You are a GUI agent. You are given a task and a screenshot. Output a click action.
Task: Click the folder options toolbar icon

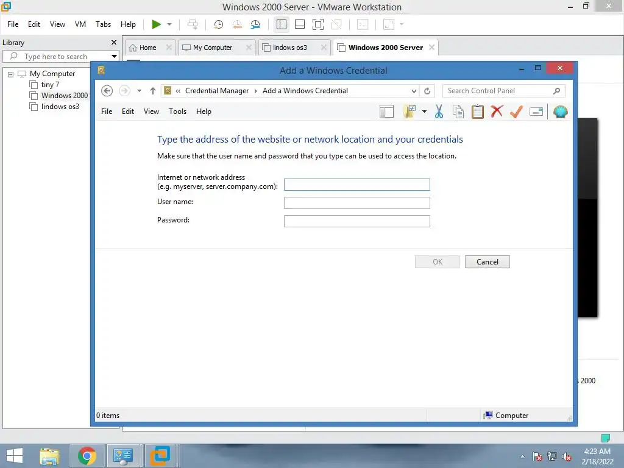[x=410, y=112]
